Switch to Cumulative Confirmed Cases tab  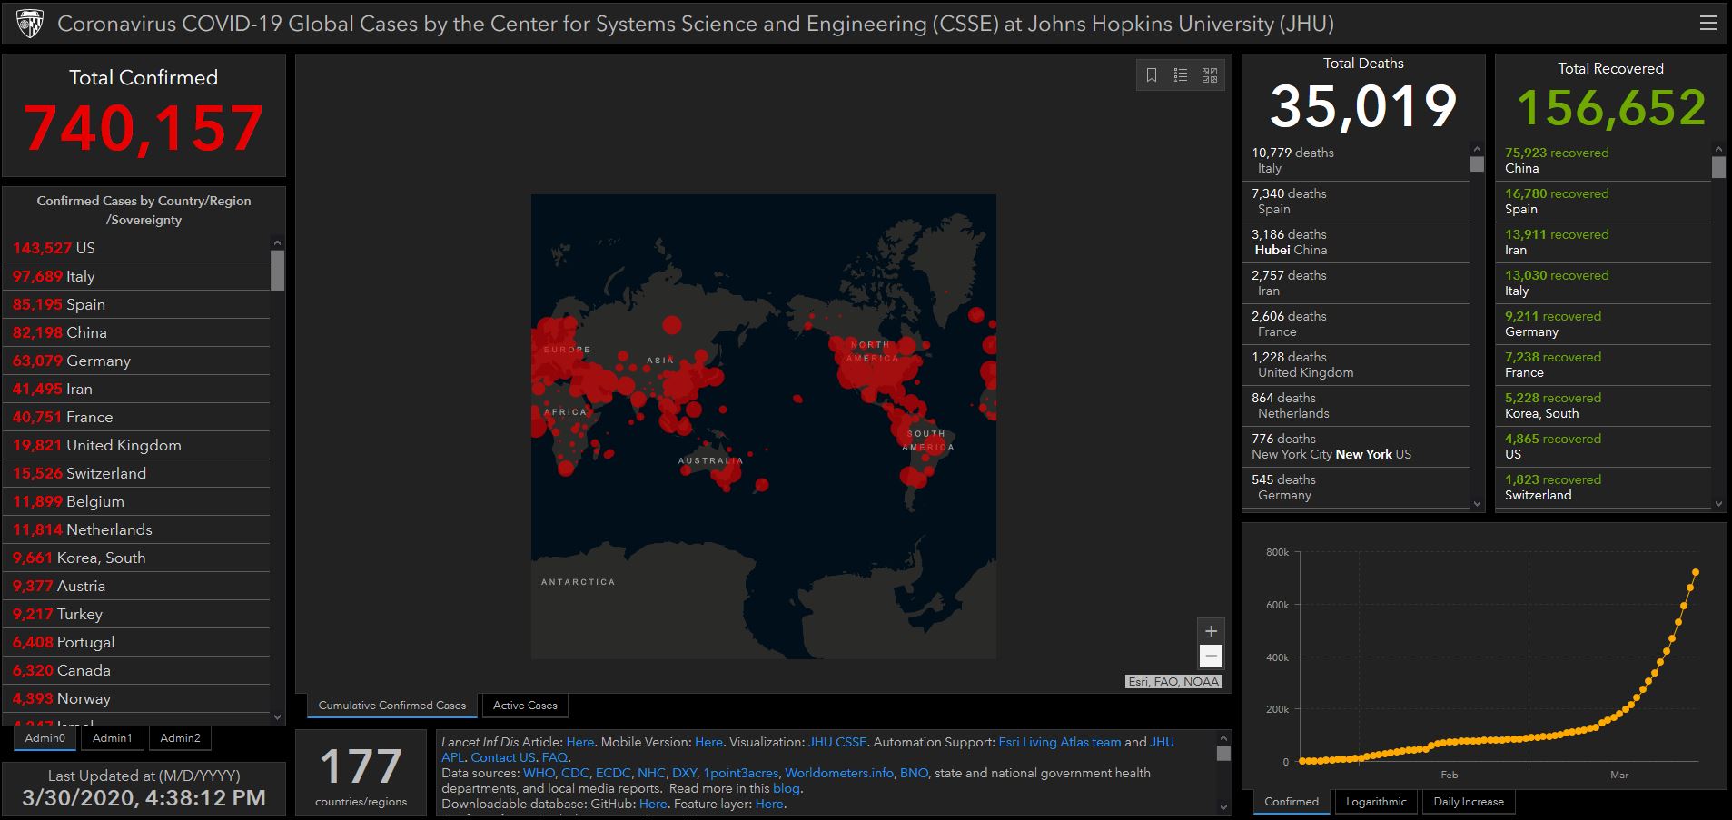pos(392,706)
